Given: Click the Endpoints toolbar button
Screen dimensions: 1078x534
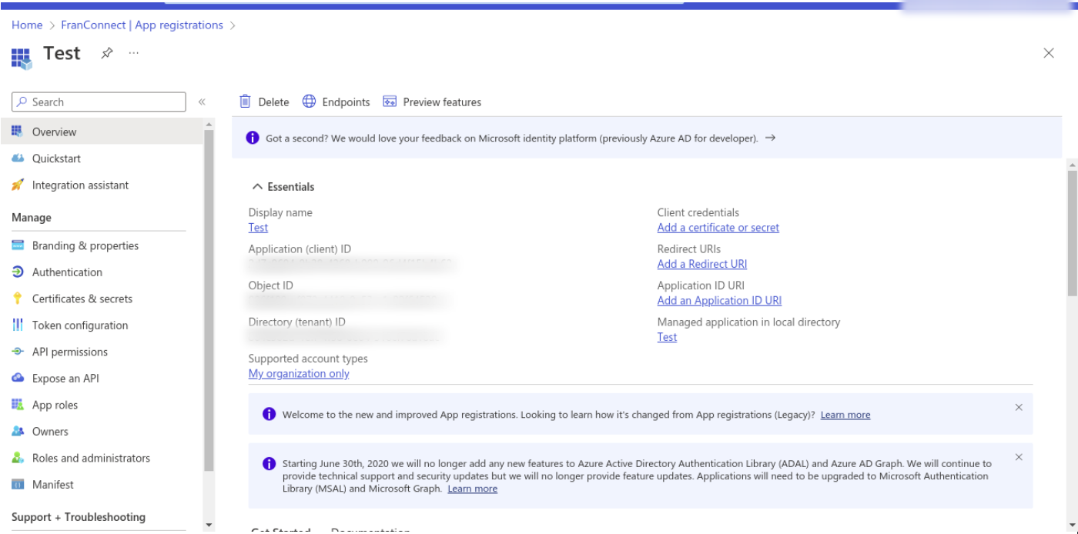Looking at the screenshot, I should (336, 102).
